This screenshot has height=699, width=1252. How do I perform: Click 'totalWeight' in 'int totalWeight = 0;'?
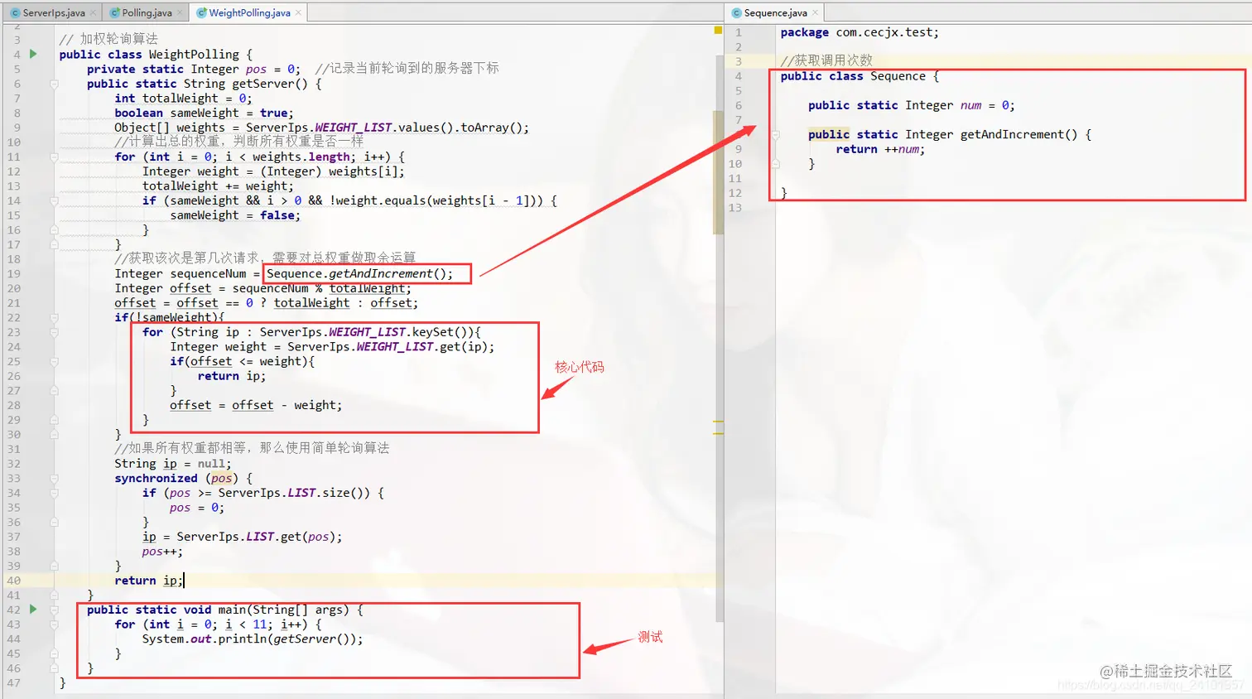(180, 98)
